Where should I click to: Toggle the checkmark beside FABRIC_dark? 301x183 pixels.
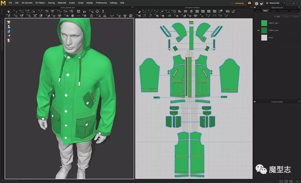[258, 30]
